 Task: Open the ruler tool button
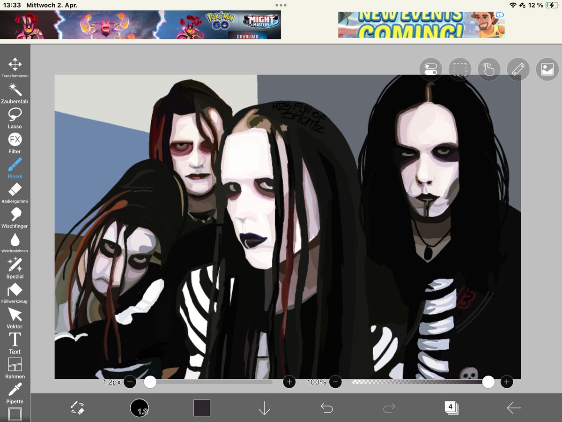pyautogui.click(x=518, y=70)
